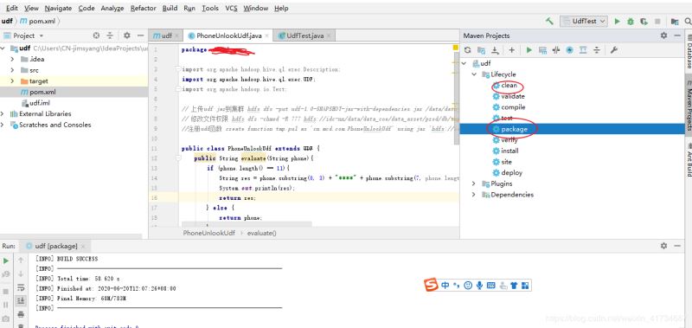Viewport: 692px width, 328px height.
Task: Expand Scratches and Consoles node
Action: click(x=3, y=125)
